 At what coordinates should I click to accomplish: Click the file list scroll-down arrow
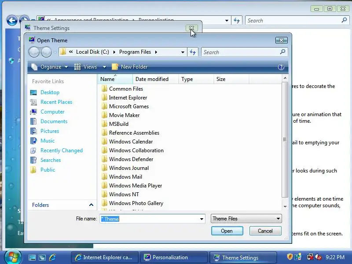click(x=285, y=206)
